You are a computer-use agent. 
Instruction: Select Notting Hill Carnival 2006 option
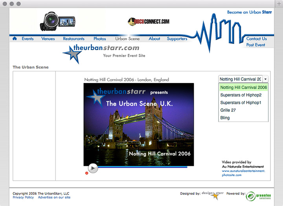click(x=243, y=87)
